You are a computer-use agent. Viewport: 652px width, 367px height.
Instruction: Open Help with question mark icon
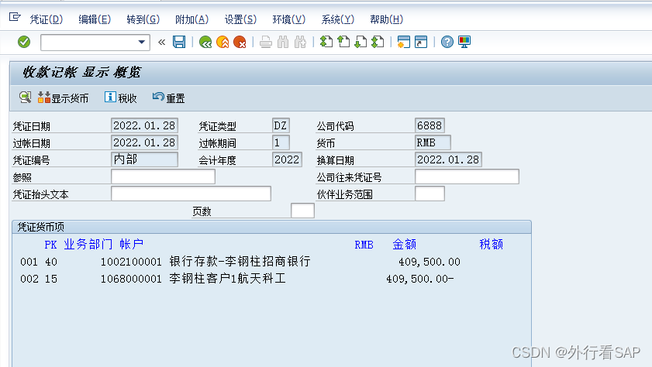(447, 42)
